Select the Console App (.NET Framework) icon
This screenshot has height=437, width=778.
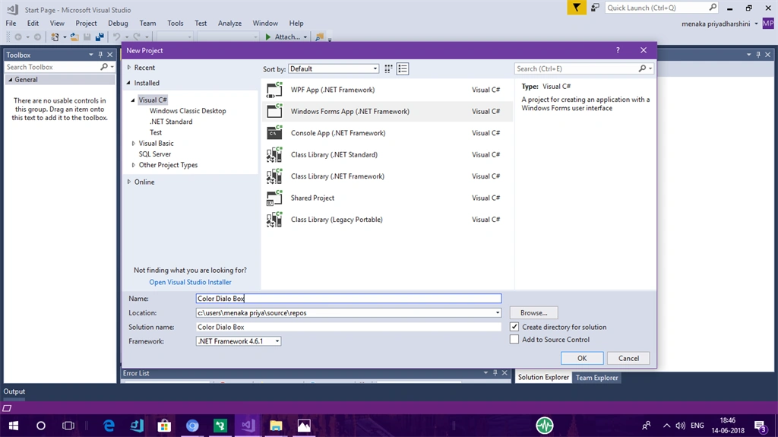pos(274,133)
